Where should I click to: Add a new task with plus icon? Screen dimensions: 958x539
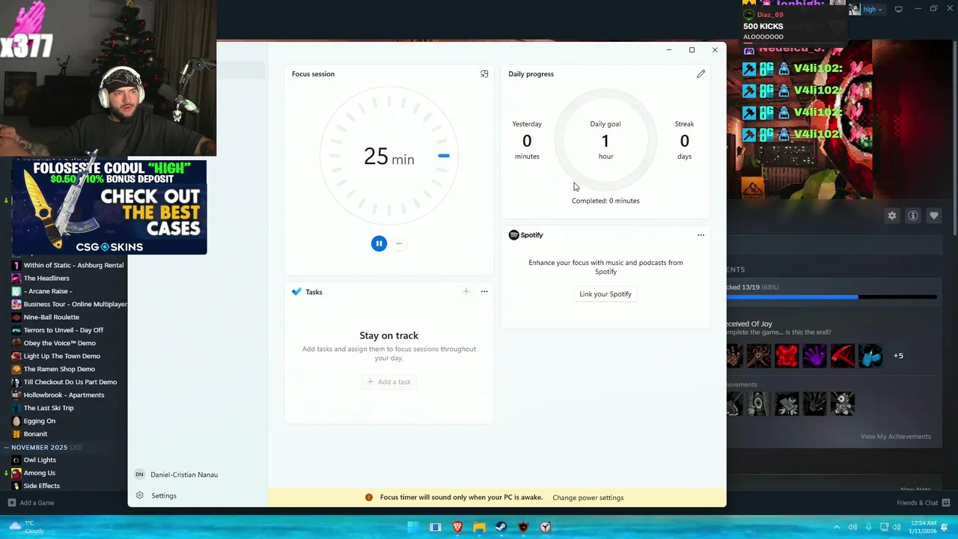tap(466, 292)
